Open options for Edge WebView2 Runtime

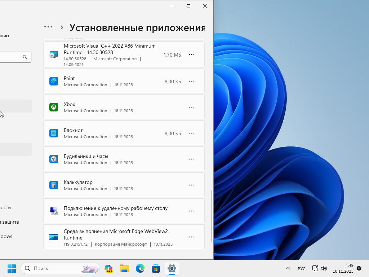pyautogui.click(x=191, y=237)
